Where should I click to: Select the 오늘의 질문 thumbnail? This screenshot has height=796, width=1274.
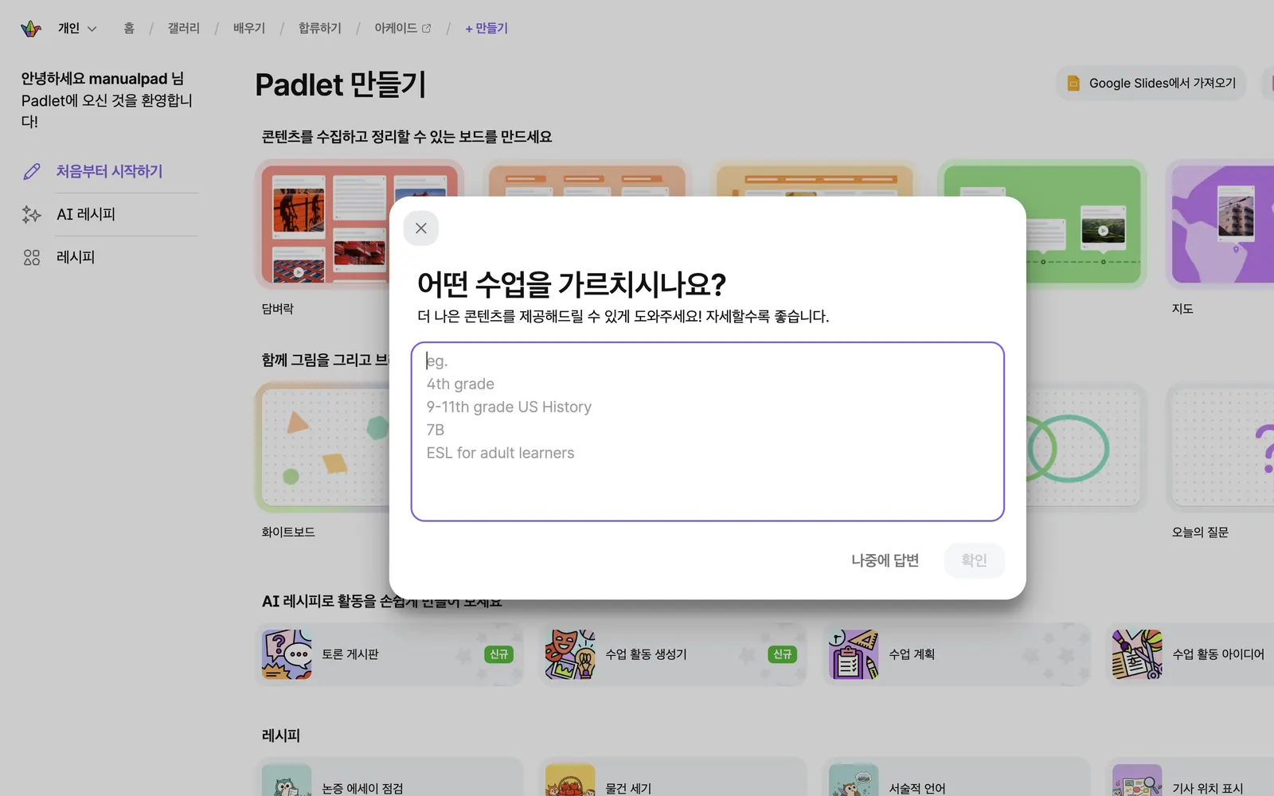1220,447
